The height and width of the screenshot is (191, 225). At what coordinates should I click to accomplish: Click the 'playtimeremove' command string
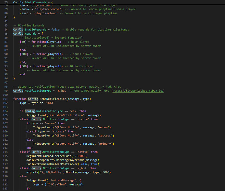46,9
